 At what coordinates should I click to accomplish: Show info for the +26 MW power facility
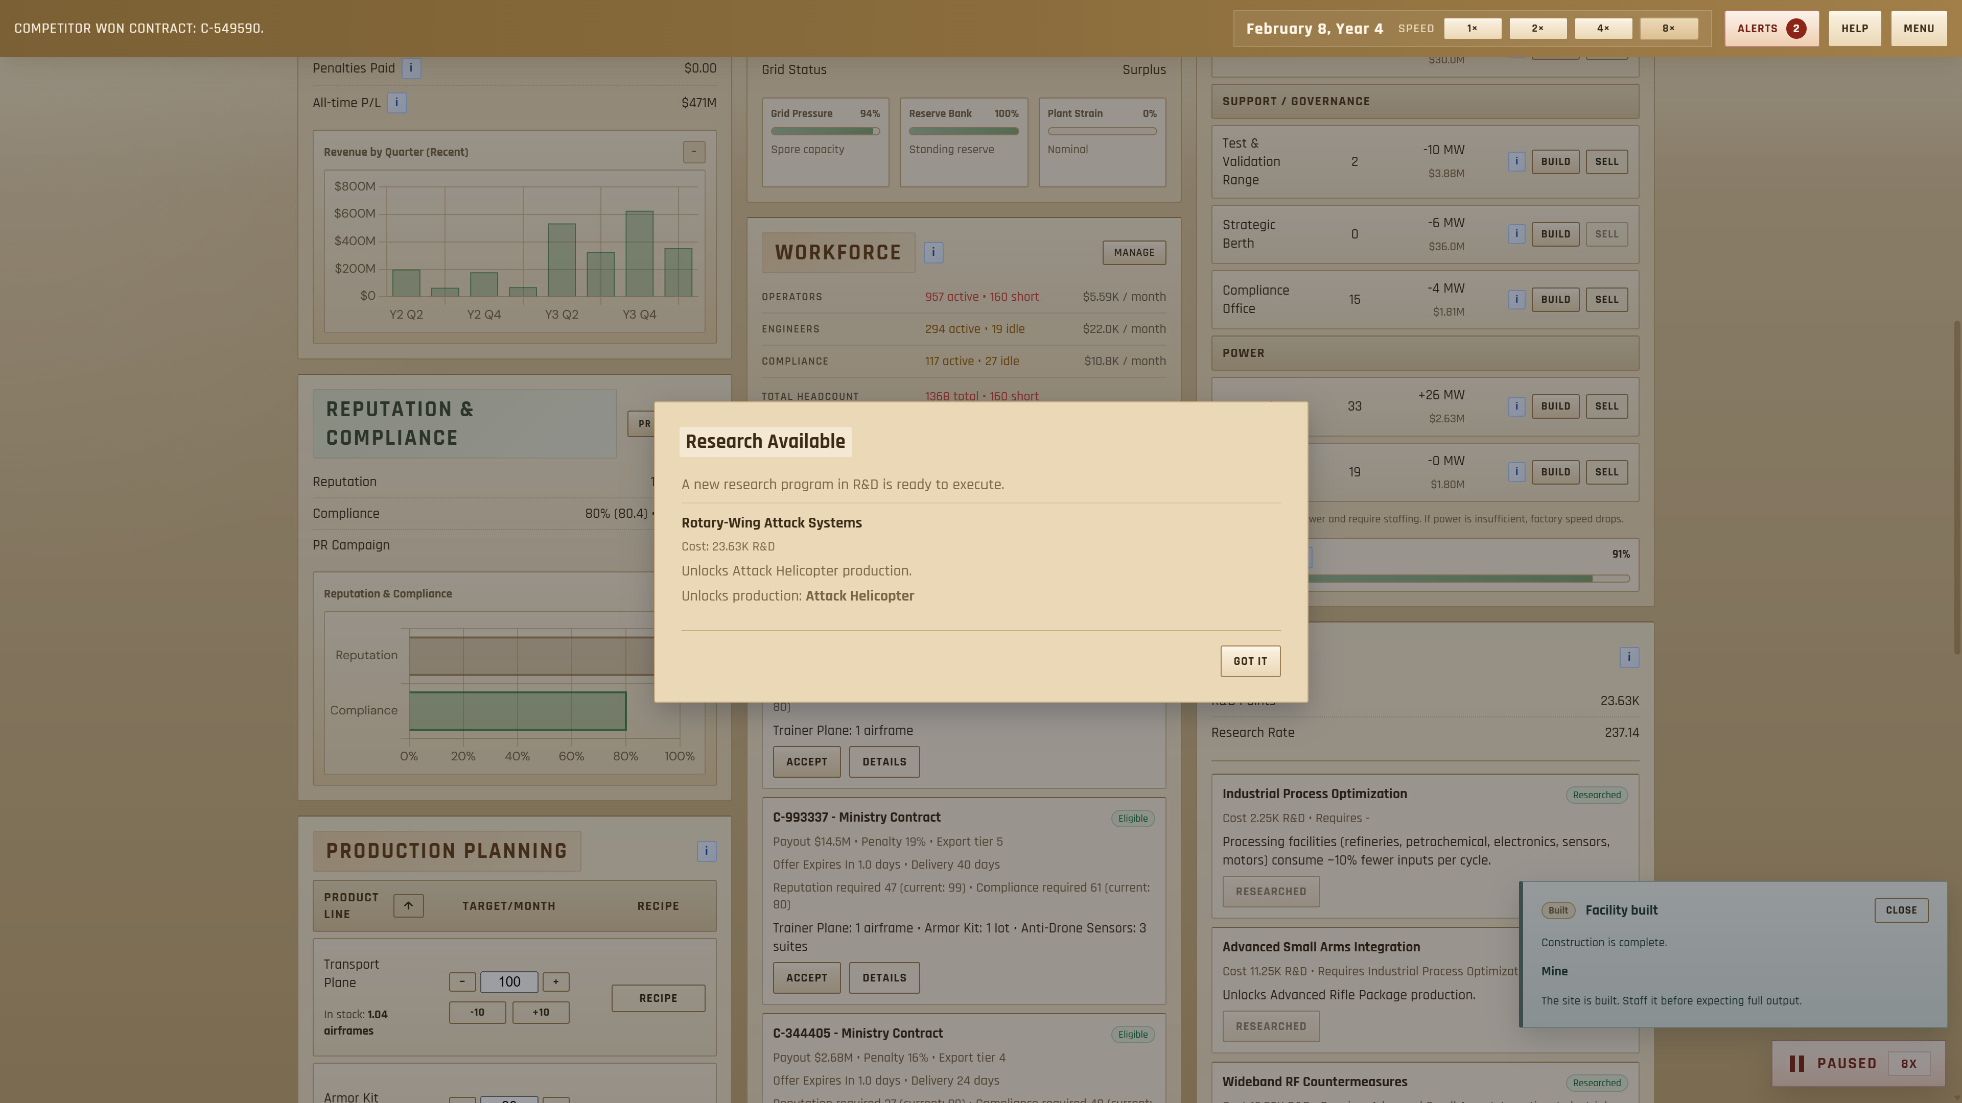point(1516,406)
